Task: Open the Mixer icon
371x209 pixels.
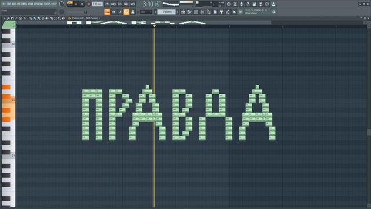Action: pos(202,12)
